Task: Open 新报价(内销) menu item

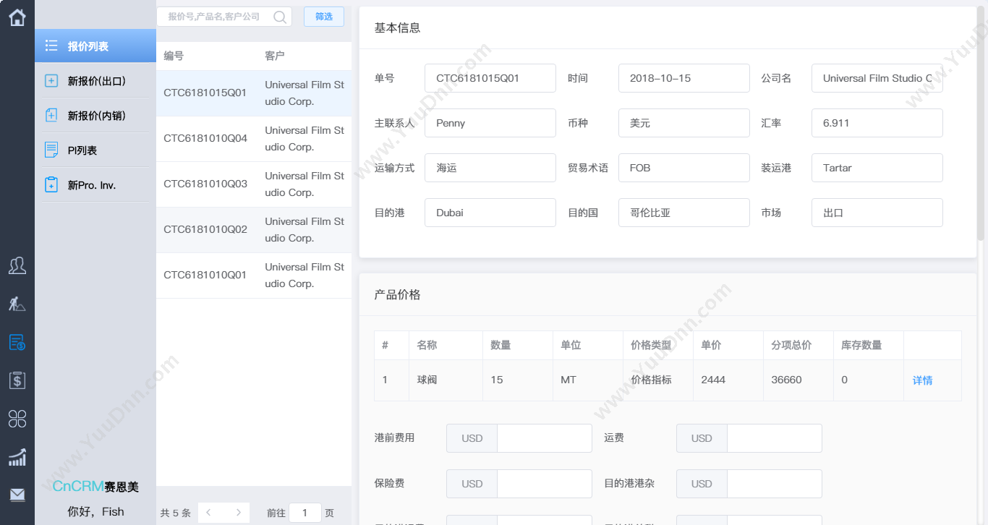Action: pos(95,116)
